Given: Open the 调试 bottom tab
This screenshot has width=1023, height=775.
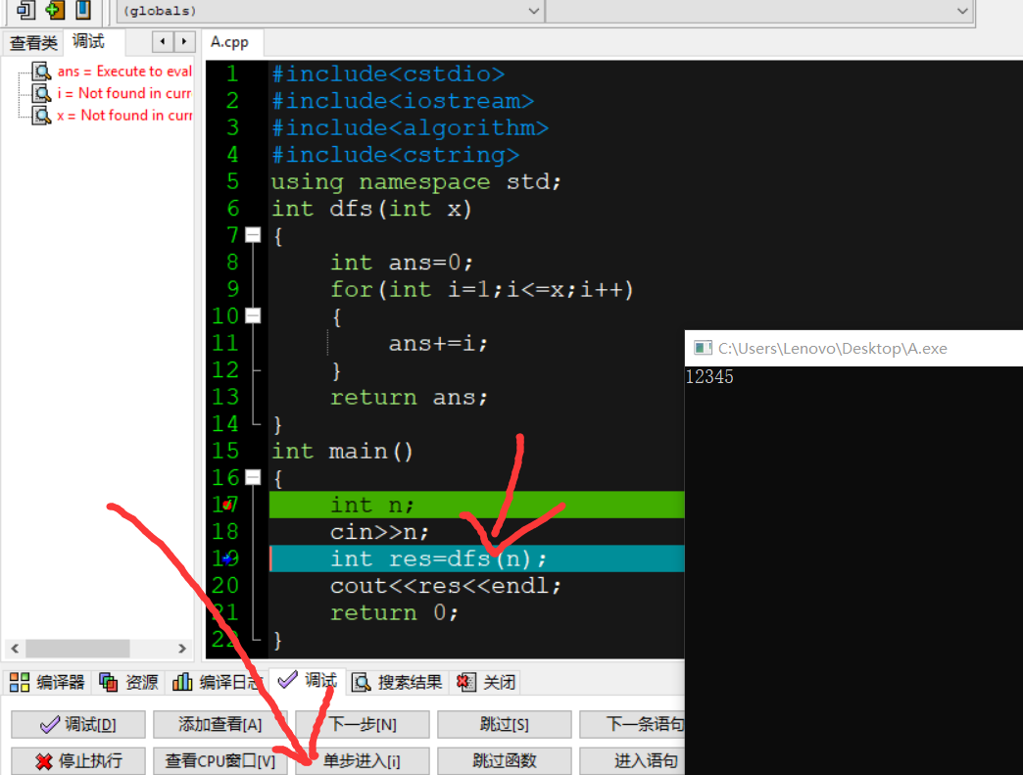Looking at the screenshot, I should point(308,681).
